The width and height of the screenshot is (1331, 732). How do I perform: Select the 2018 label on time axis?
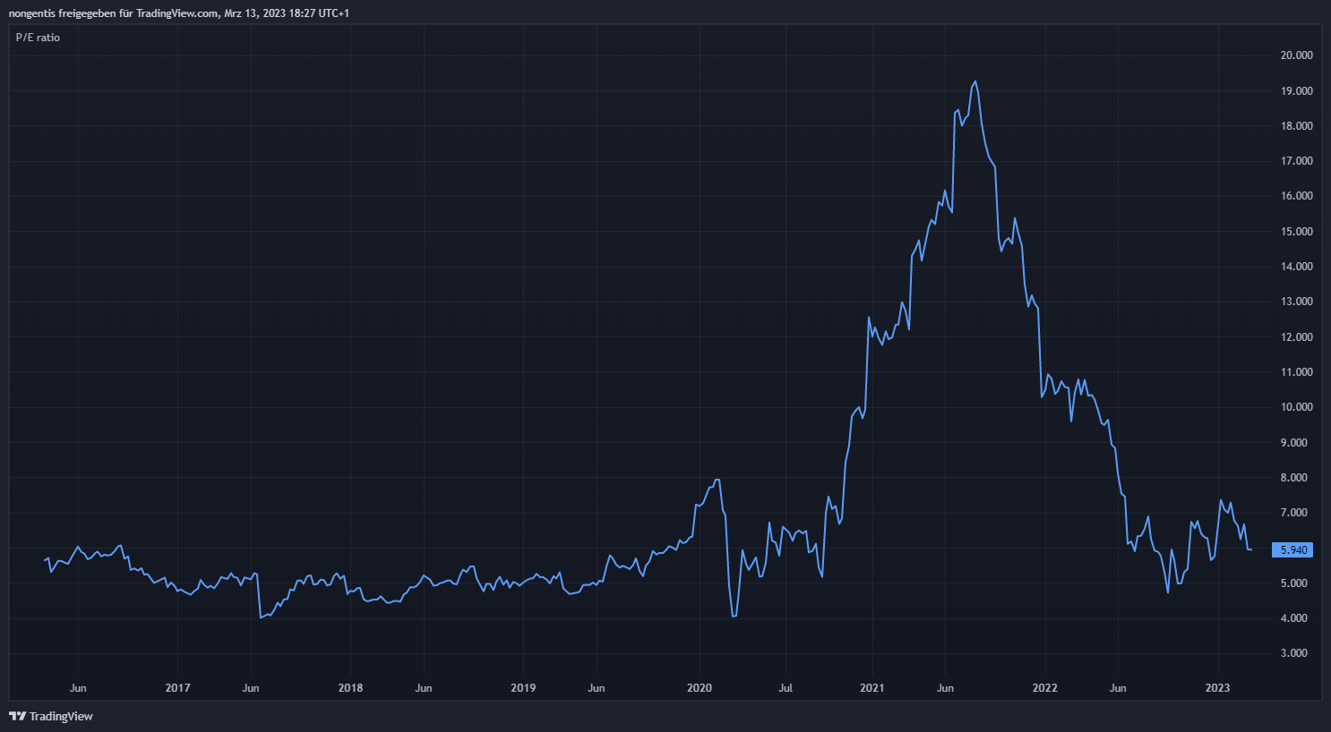(350, 688)
